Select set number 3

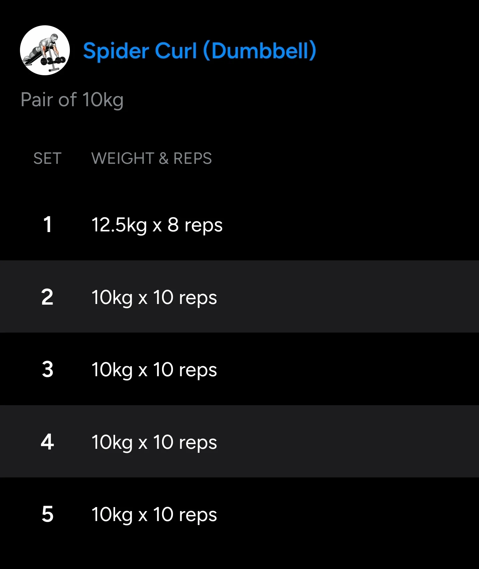[x=48, y=369]
